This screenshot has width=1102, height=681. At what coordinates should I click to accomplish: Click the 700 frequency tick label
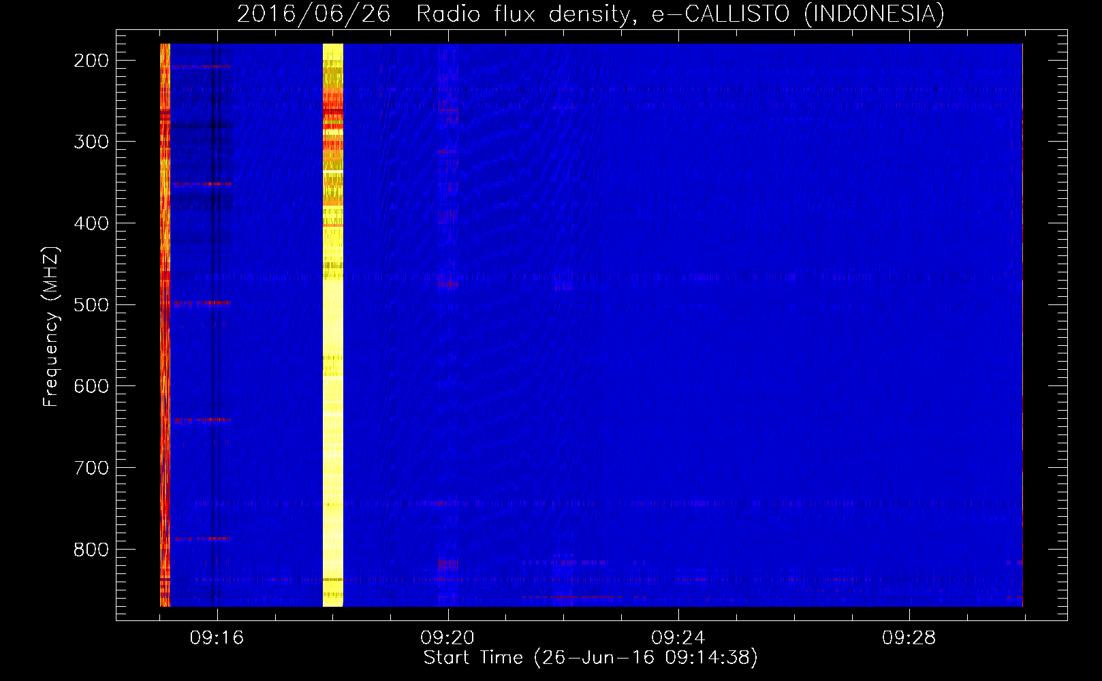91,468
